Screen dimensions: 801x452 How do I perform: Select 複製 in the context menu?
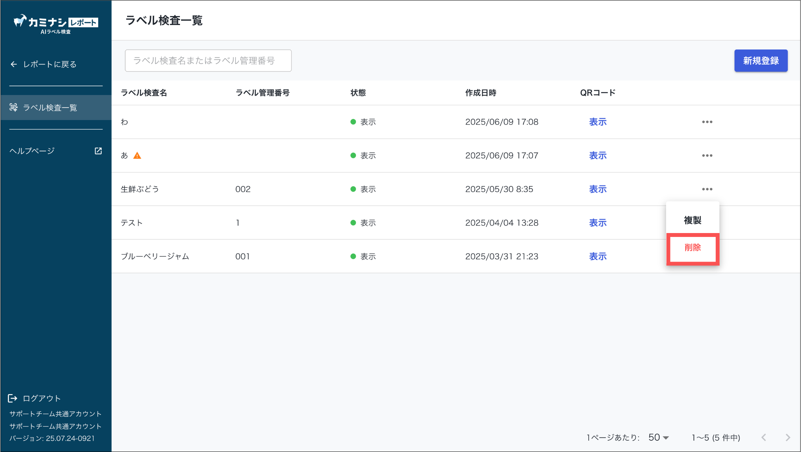click(692, 221)
